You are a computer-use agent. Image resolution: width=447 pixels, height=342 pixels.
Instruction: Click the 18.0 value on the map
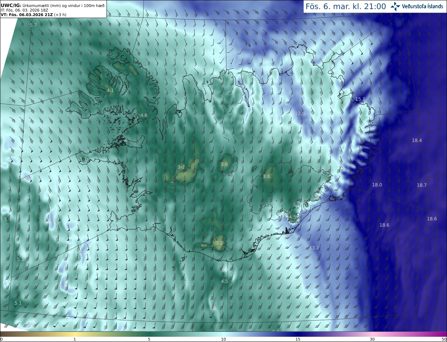click(x=377, y=185)
